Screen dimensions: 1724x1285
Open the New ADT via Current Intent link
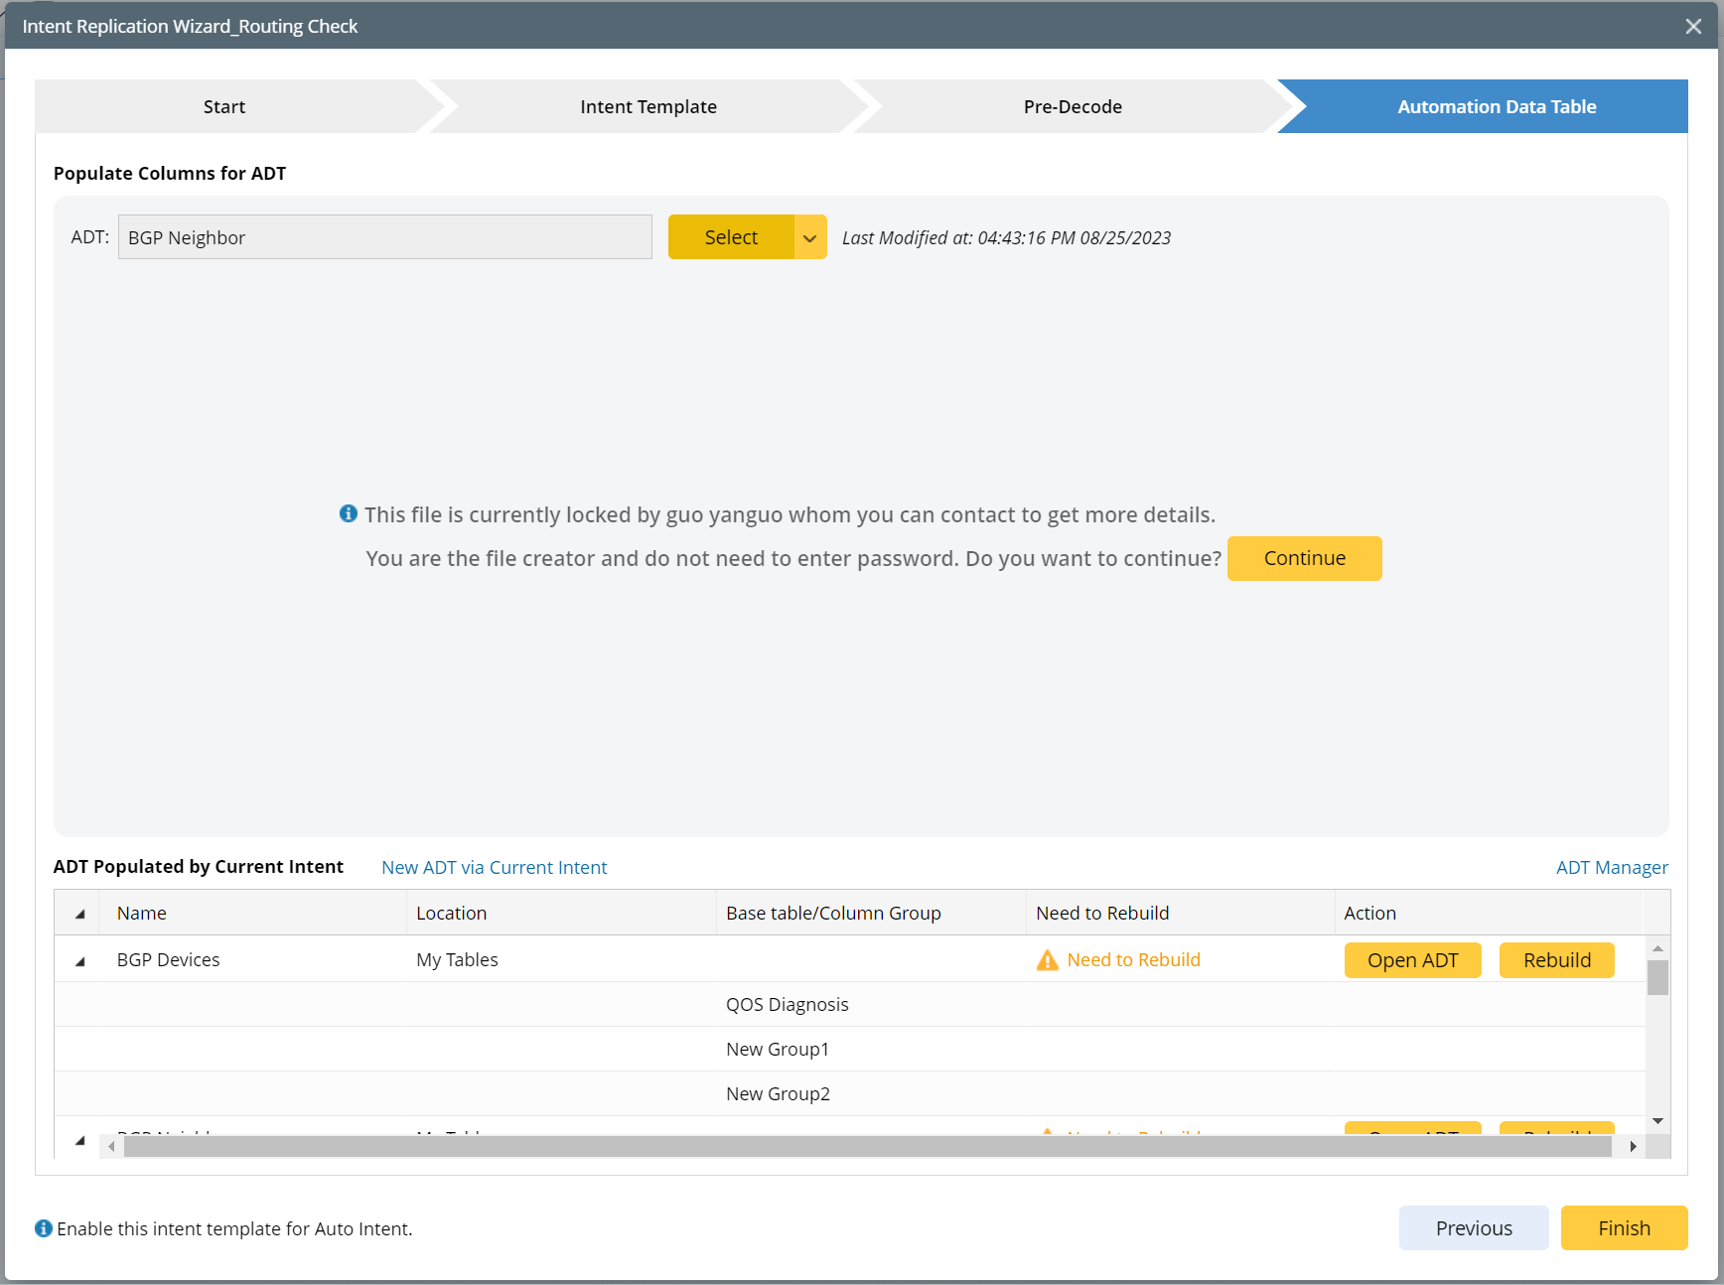[x=494, y=867]
